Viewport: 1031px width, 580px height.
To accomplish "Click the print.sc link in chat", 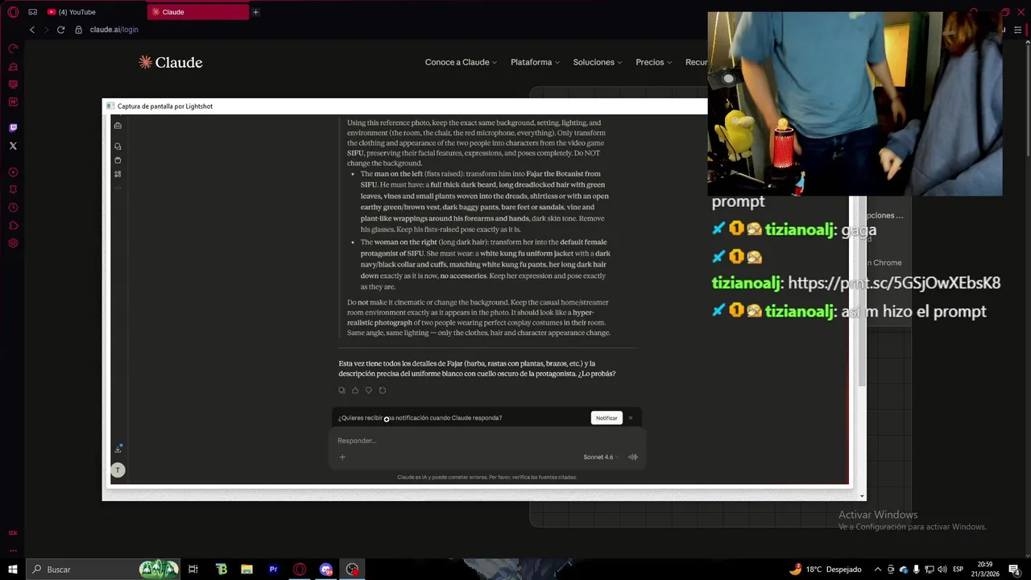I will tap(894, 283).
